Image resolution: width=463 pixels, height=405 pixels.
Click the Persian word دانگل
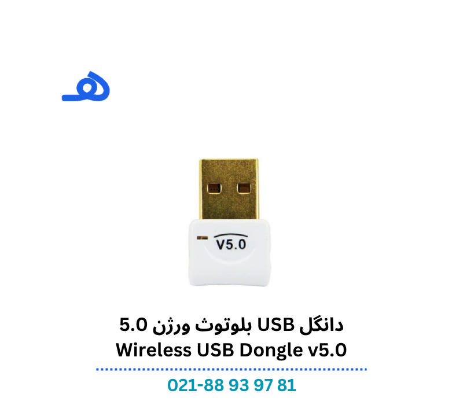click(x=322, y=325)
